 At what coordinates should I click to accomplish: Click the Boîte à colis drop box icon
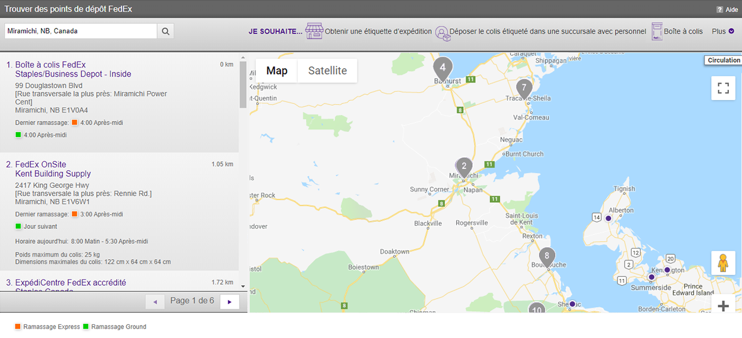(657, 31)
